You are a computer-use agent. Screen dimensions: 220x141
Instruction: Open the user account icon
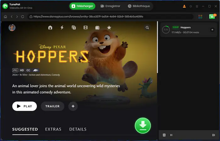tap(184, 6)
